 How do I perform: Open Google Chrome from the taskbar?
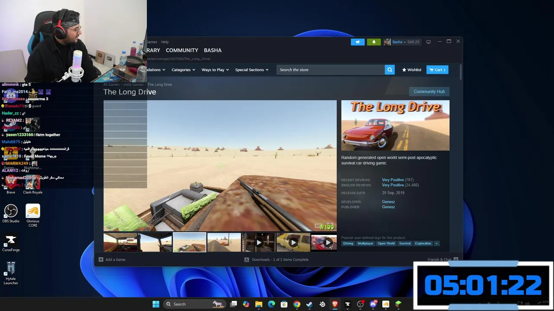point(297,304)
